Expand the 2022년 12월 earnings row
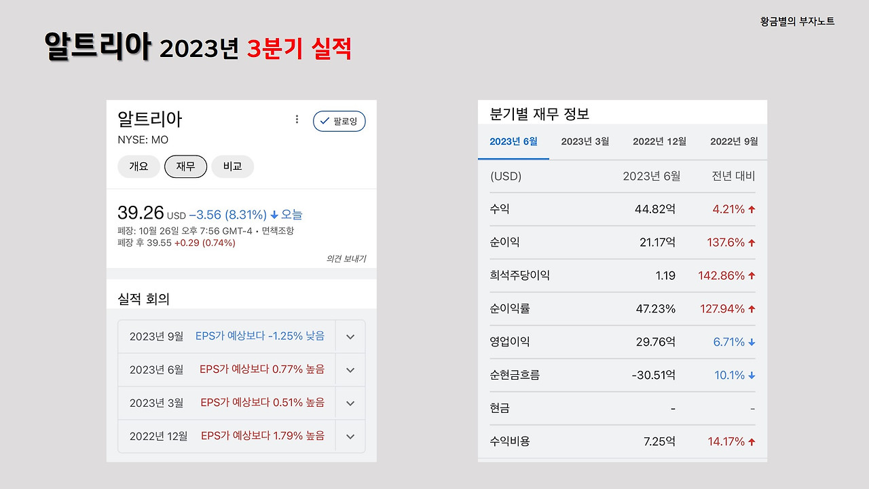 [x=350, y=436]
